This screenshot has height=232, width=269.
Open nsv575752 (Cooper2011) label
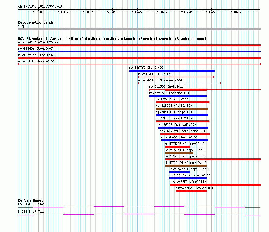coord(169,93)
